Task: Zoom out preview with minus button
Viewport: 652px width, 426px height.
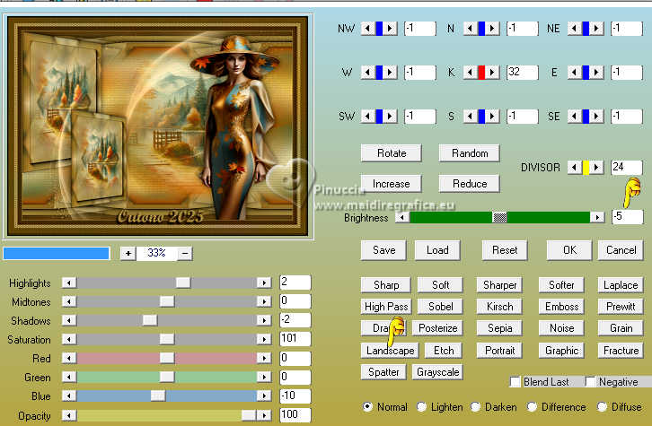Action: (185, 253)
